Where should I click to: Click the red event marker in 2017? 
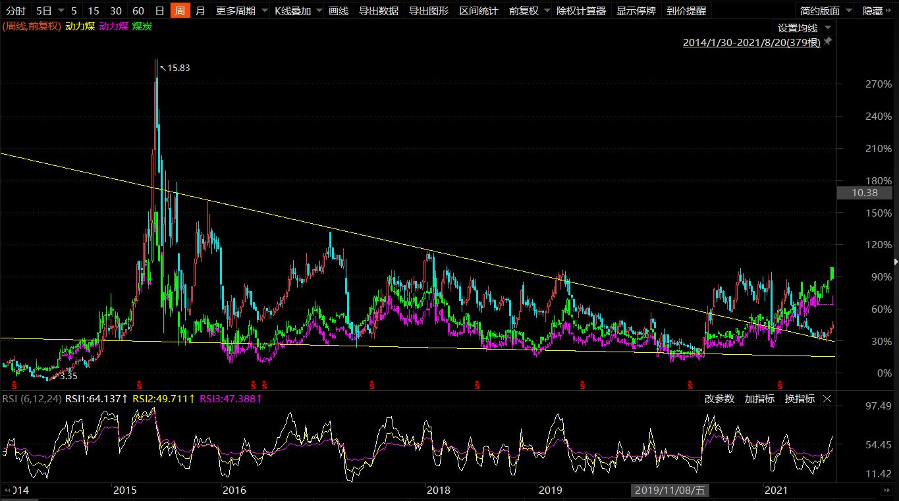(371, 384)
